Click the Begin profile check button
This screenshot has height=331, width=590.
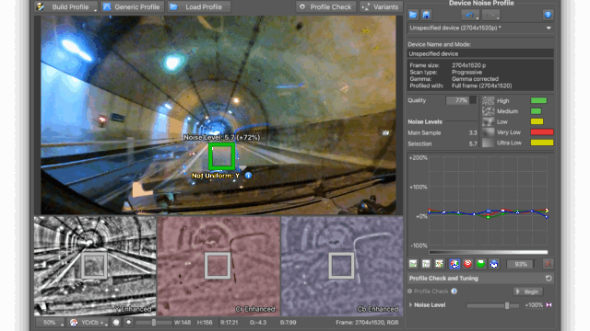528,291
